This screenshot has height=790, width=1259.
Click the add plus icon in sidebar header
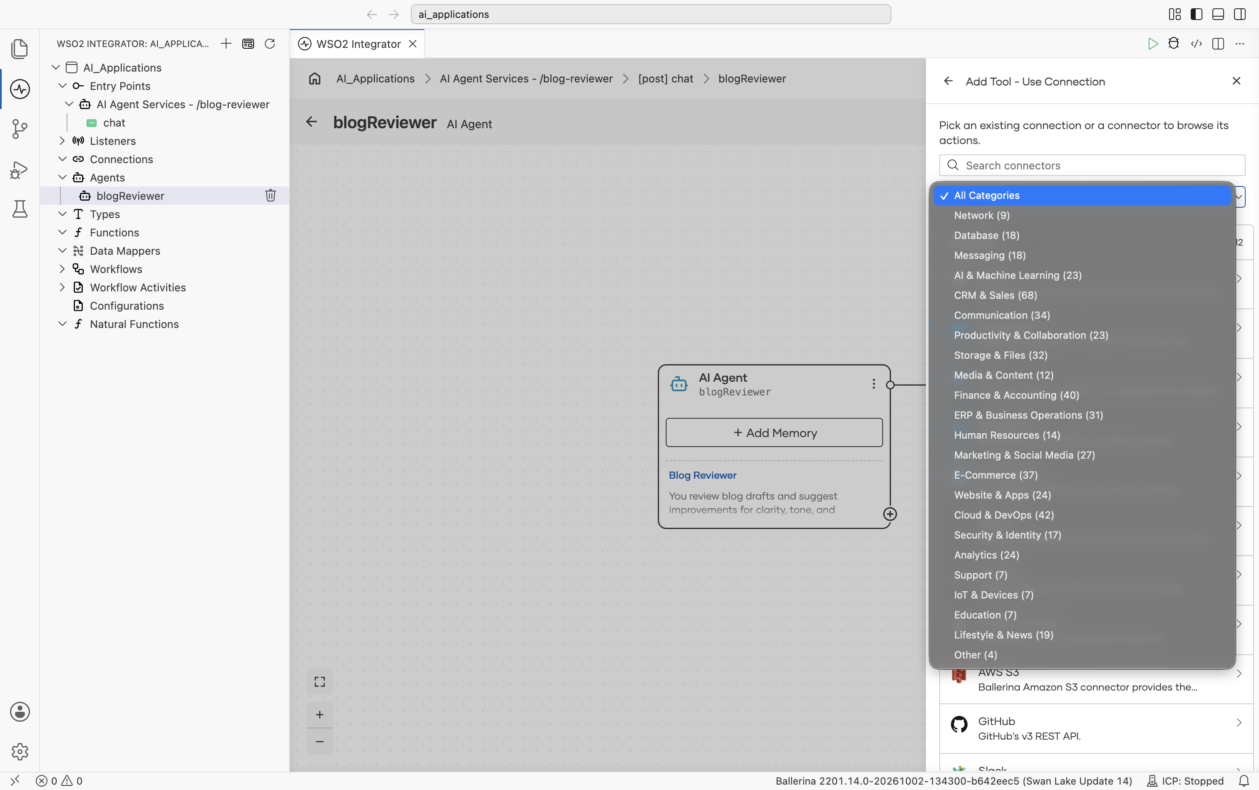click(226, 43)
